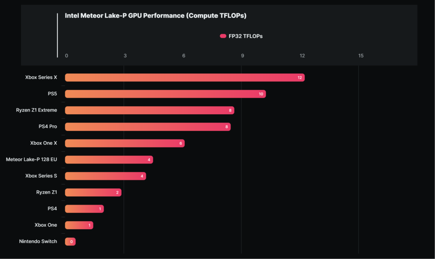The width and height of the screenshot is (435, 259).
Task: Click the value 8 on PS4 Pro bar
Action: [227, 127]
